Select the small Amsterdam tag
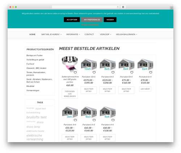Screen dimensions: 181x153 30,108
